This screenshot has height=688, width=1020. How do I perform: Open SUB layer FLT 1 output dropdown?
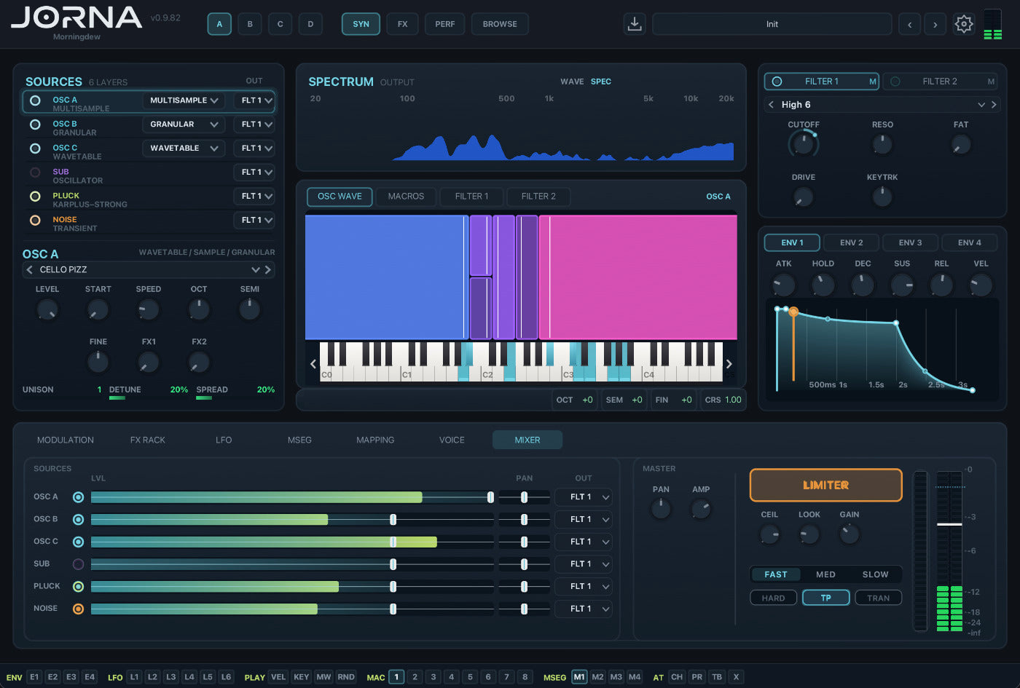pyautogui.click(x=254, y=173)
